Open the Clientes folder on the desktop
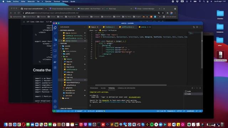228x128 pixels. (x=220, y=15)
